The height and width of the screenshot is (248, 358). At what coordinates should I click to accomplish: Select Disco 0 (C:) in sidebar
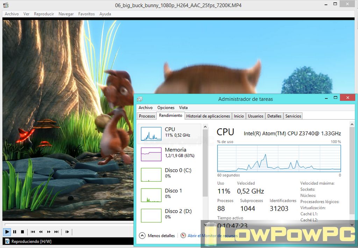(x=170, y=173)
